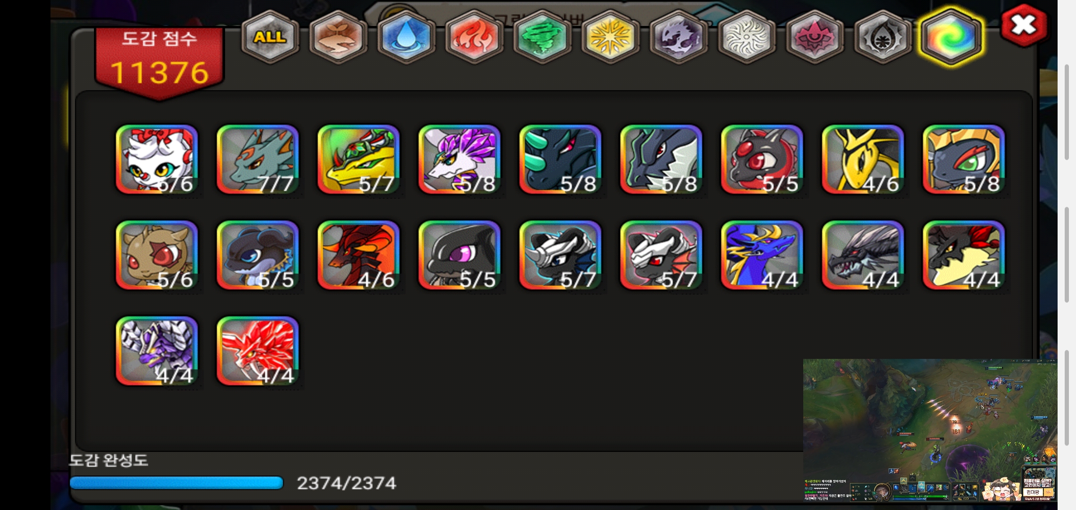Open the yellow crowned dragon marked 5/7

click(x=359, y=159)
